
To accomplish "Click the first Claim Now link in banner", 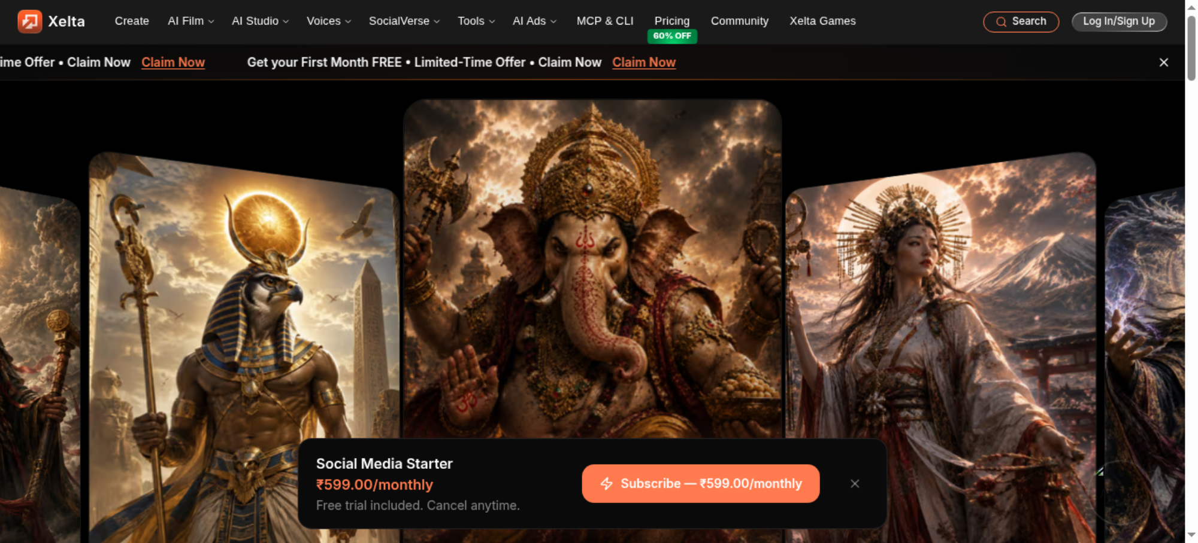I will (173, 62).
